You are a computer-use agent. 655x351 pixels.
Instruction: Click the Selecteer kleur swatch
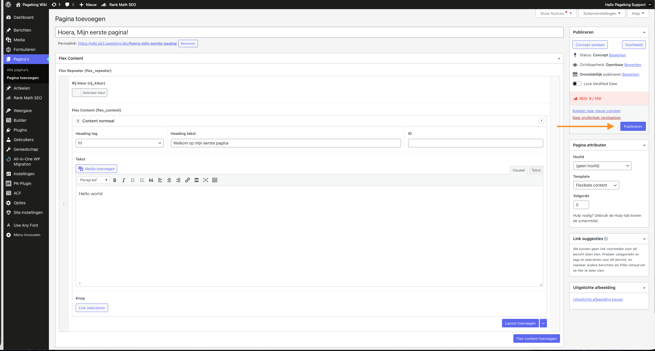tap(77, 93)
